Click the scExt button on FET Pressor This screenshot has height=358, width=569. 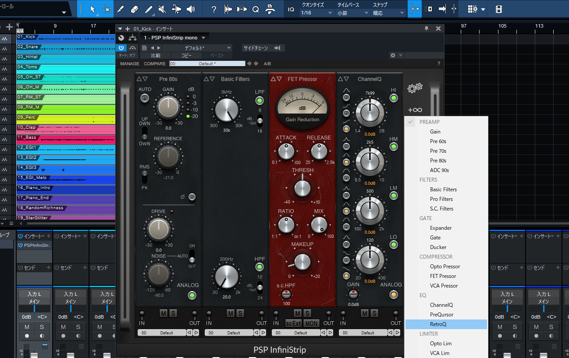click(x=294, y=323)
